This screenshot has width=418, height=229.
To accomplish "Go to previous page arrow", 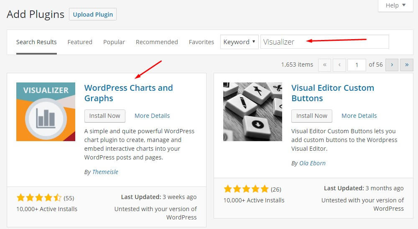I will [x=339, y=65].
